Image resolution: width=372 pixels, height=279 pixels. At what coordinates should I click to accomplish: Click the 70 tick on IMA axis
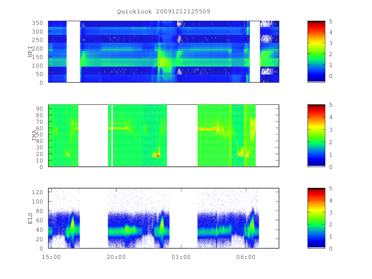coord(39,122)
